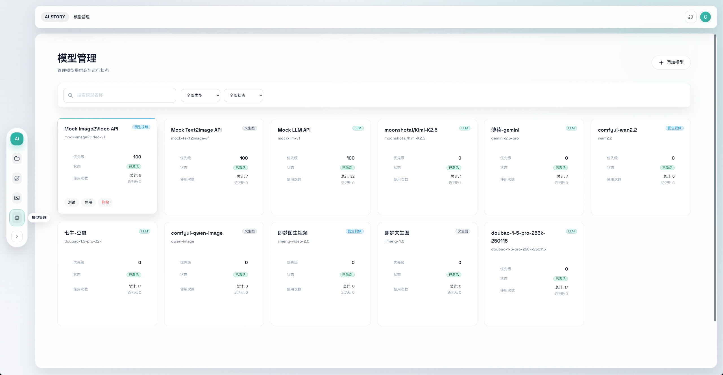Click 图生视频 tag on 即梦图生视频 card
Image resolution: width=723 pixels, height=375 pixels.
coord(355,231)
